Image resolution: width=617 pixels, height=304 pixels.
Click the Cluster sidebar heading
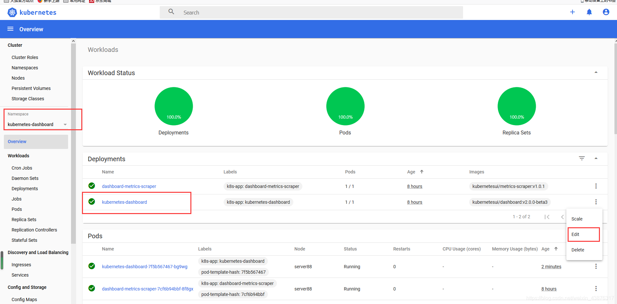coord(15,45)
